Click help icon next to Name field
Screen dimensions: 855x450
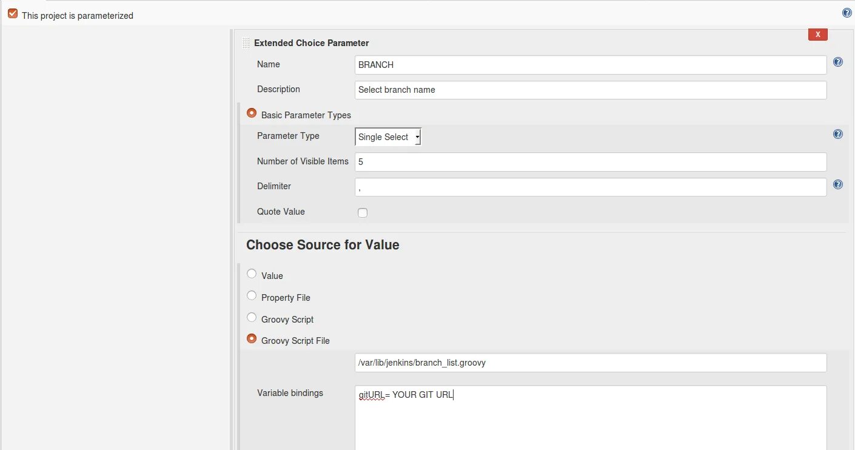point(838,62)
